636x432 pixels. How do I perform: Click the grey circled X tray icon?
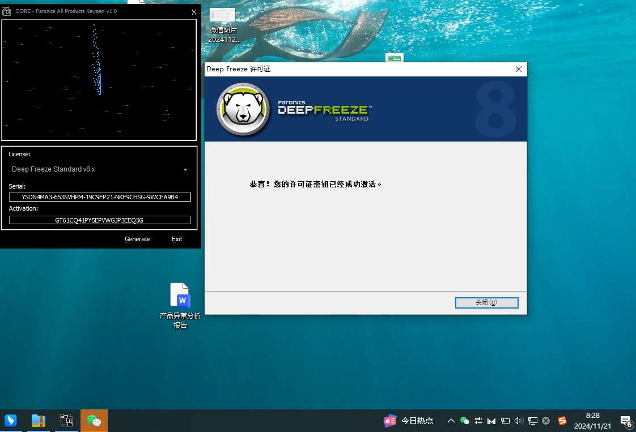(546, 421)
